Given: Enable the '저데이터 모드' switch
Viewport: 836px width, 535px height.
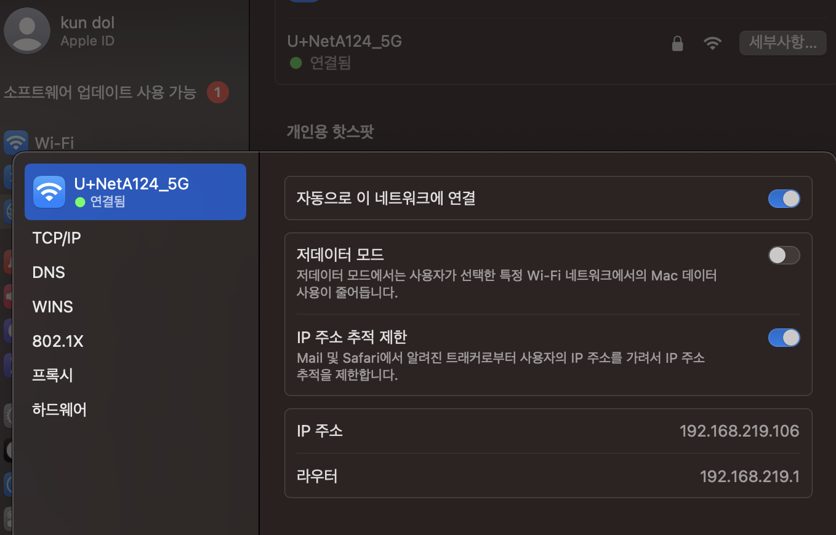Looking at the screenshot, I should pos(784,255).
